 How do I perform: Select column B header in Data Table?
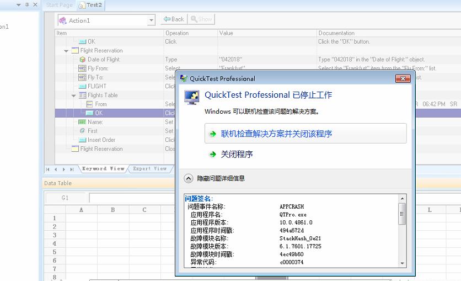pos(113,210)
